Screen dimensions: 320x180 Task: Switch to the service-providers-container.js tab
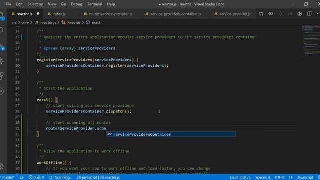click(x=176, y=14)
